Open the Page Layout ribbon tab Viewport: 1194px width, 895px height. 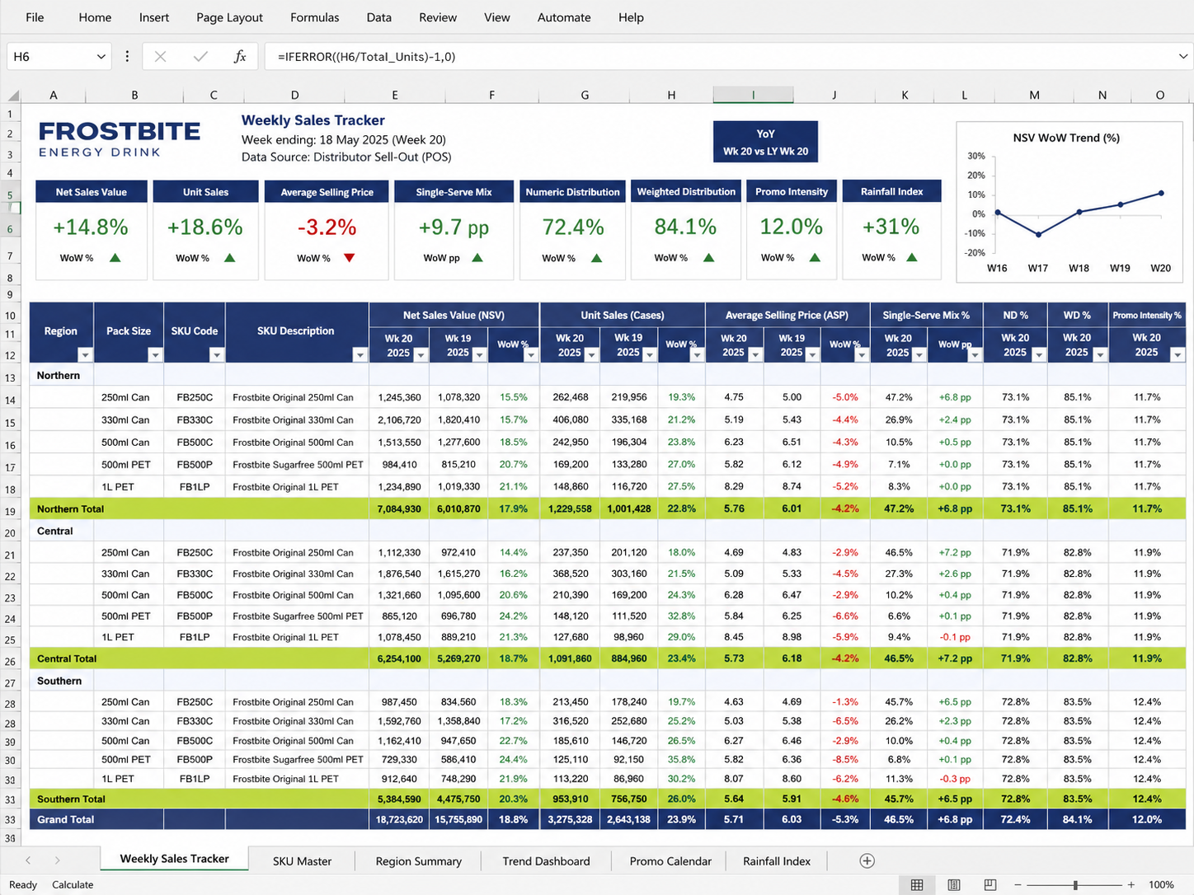pos(229,17)
